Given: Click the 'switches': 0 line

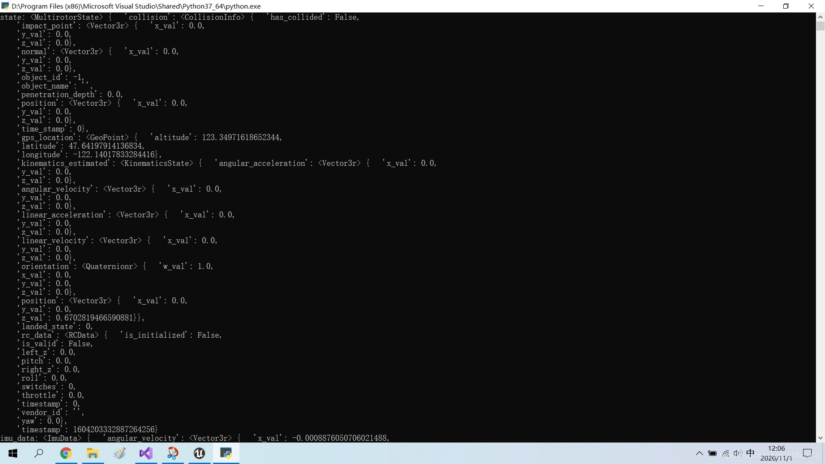Looking at the screenshot, I should [46, 387].
